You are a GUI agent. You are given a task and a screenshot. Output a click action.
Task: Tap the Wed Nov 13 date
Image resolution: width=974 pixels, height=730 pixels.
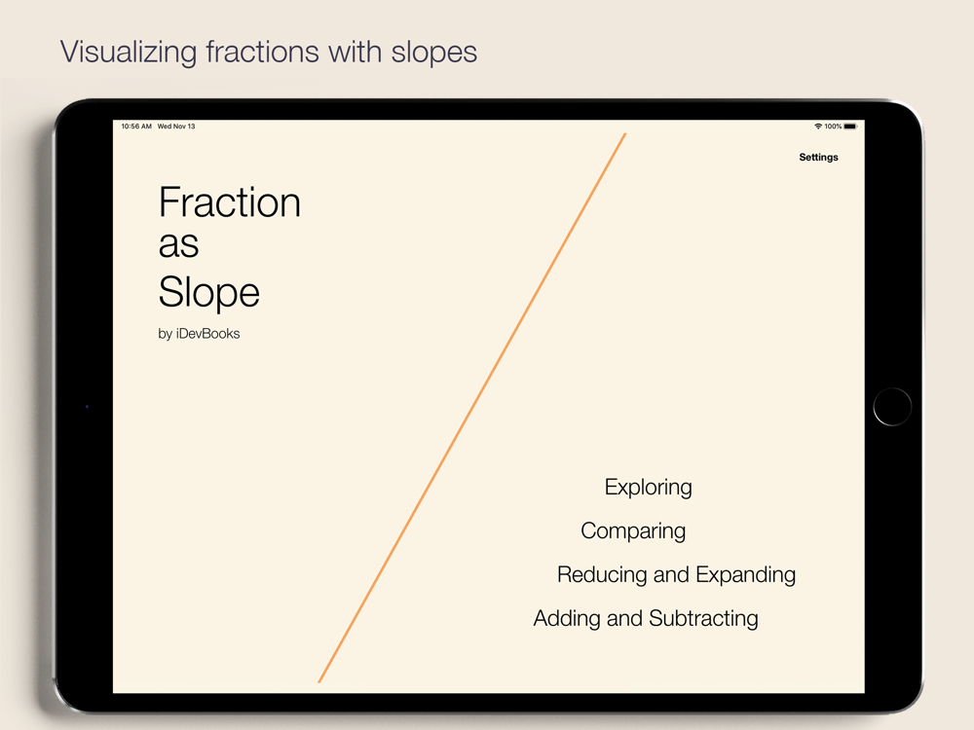coord(176,127)
